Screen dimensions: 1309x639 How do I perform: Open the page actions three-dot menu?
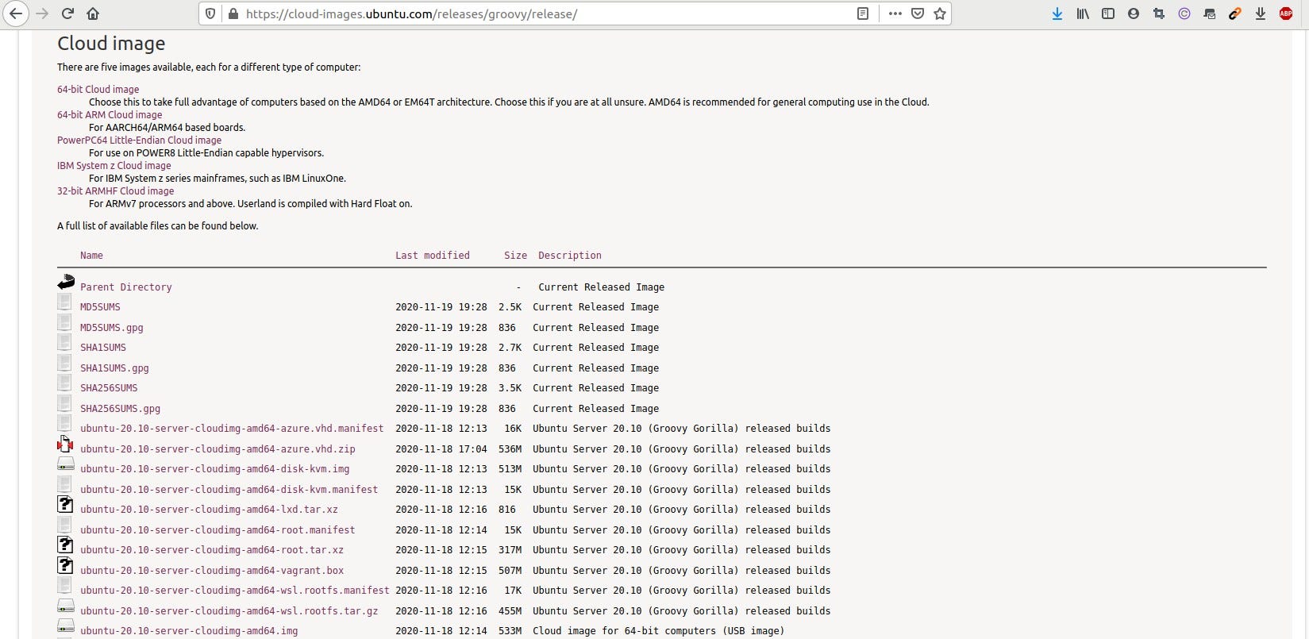[895, 13]
